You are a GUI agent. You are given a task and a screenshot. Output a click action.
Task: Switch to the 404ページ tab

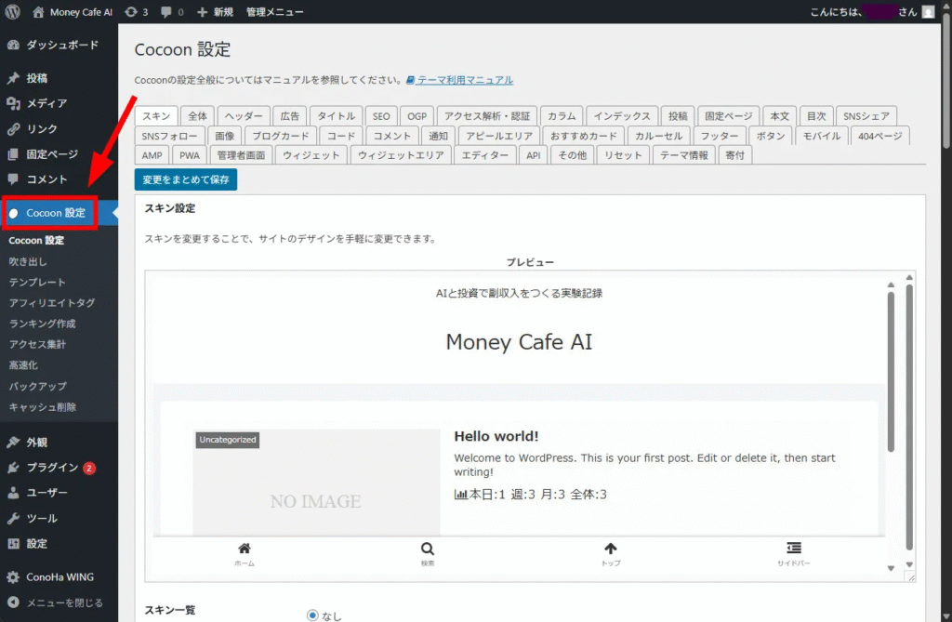tap(879, 136)
